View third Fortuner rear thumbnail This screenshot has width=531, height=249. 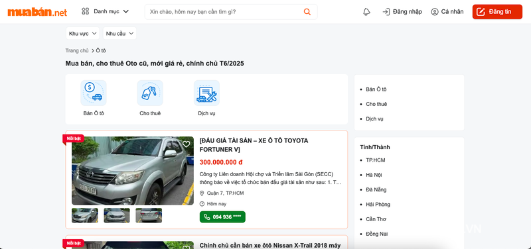pos(149,215)
